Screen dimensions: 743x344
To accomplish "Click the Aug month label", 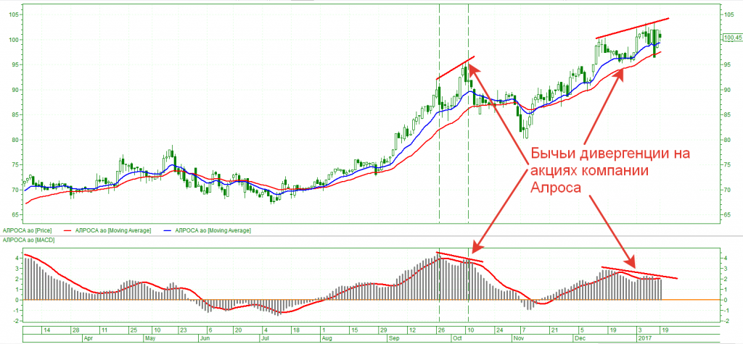I will pyautogui.click(x=327, y=337).
